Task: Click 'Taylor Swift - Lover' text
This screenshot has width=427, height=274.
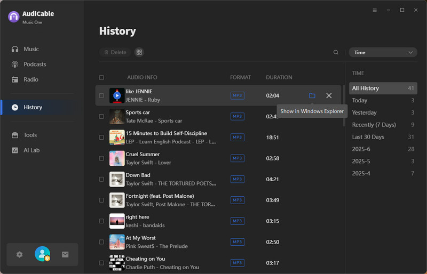Action: coord(148,163)
